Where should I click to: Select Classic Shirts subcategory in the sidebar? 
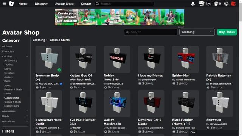pos(12,98)
